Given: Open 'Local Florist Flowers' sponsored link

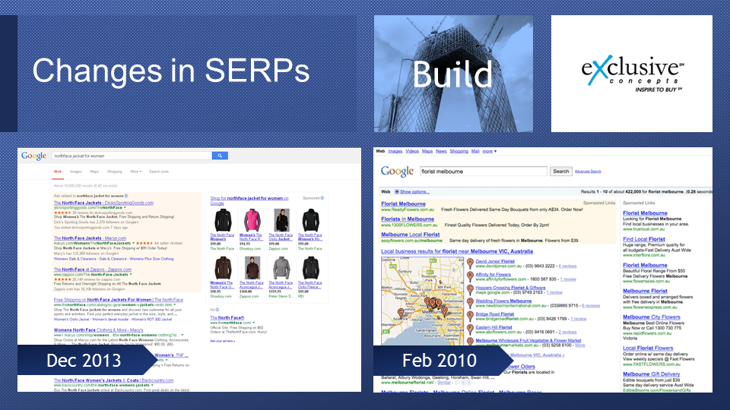Looking at the screenshot, I should click(648, 348).
